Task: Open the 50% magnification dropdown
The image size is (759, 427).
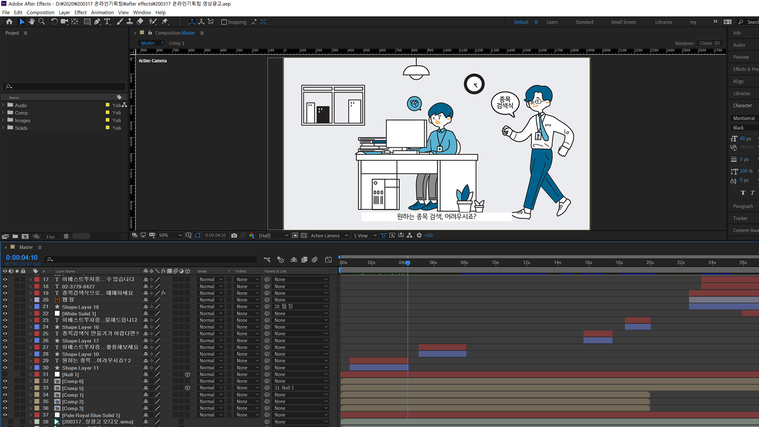Action: [x=170, y=236]
